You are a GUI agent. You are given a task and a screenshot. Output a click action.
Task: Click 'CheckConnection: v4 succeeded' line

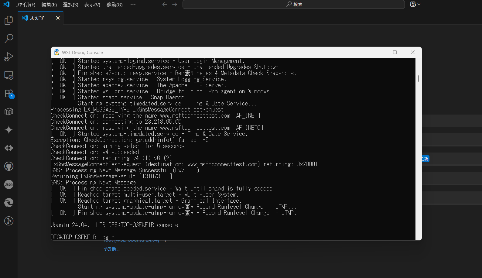pos(95,152)
